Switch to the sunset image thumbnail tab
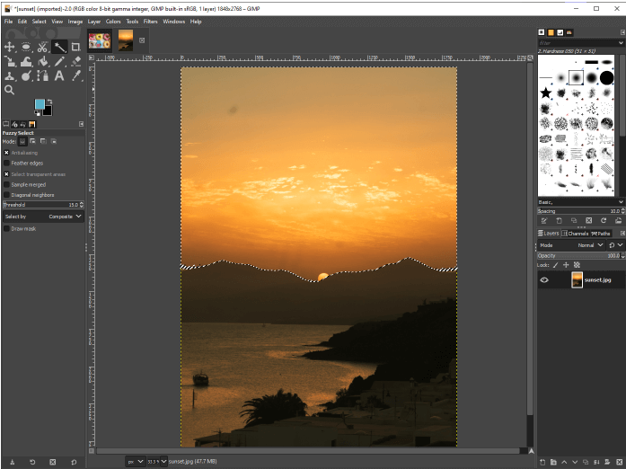Screen dimensions: 626x469 [126, 40]
